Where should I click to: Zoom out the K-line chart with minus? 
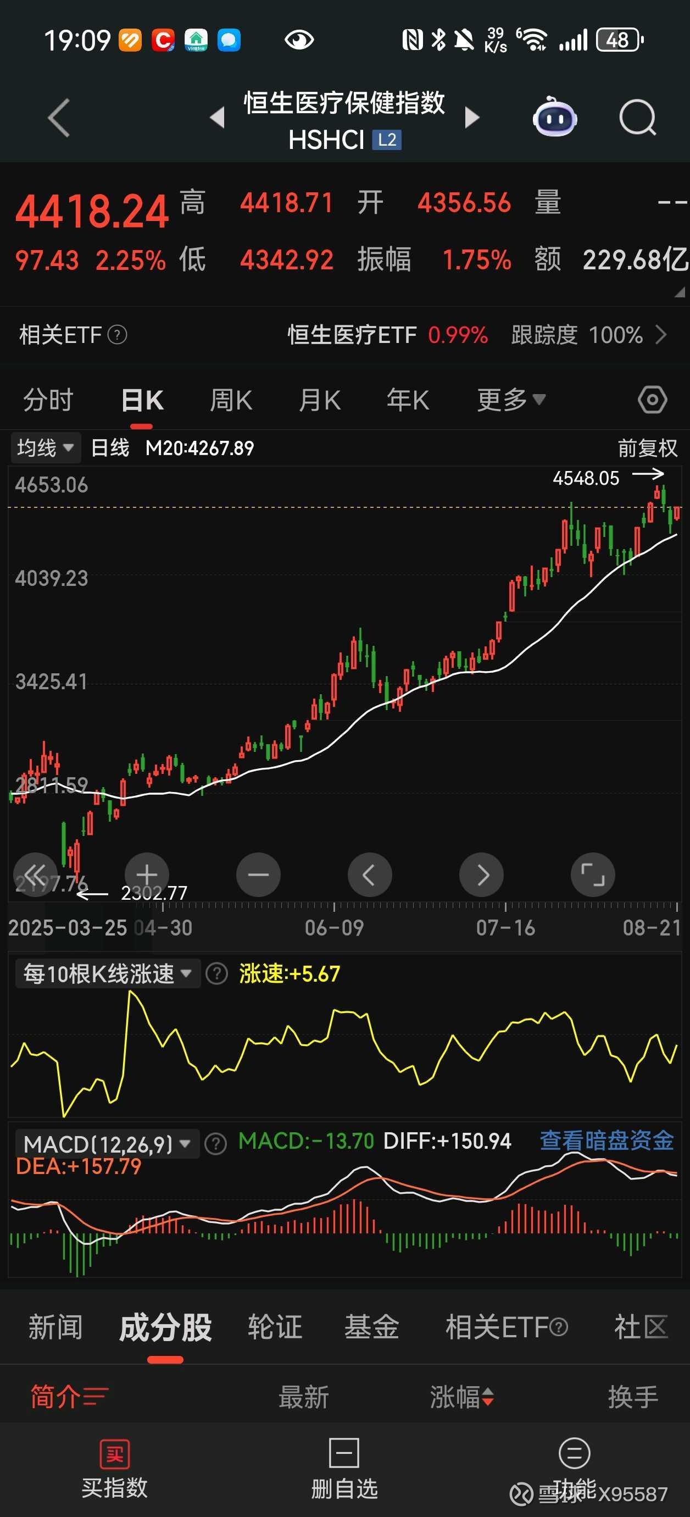258,874
